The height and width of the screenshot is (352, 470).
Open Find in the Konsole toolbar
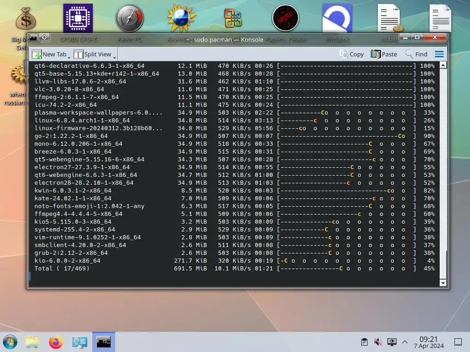click(416, 54)
